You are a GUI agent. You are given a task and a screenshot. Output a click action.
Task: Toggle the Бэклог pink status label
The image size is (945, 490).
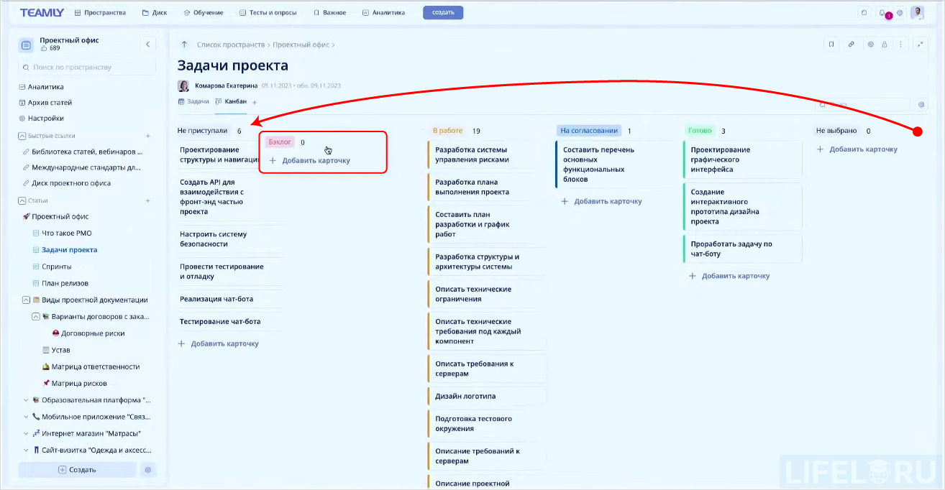(x=280, y=142)
